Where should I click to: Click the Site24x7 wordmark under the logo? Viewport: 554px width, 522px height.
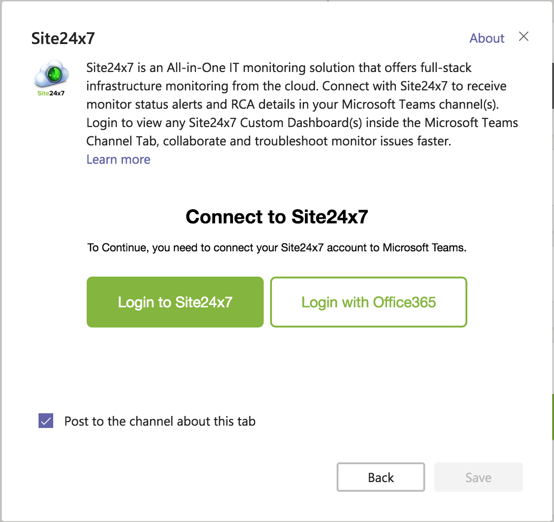click(x=51, y=93)
